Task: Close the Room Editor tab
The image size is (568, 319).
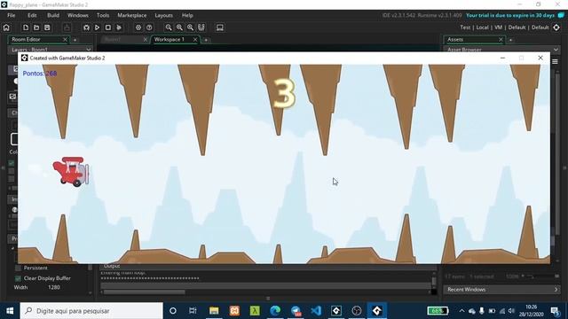Action: click(65, 39)
